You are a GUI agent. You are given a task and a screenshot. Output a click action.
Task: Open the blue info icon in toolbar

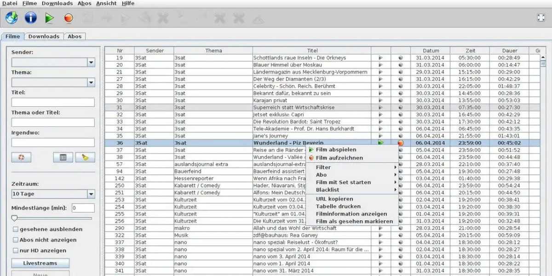click(30, 18)
